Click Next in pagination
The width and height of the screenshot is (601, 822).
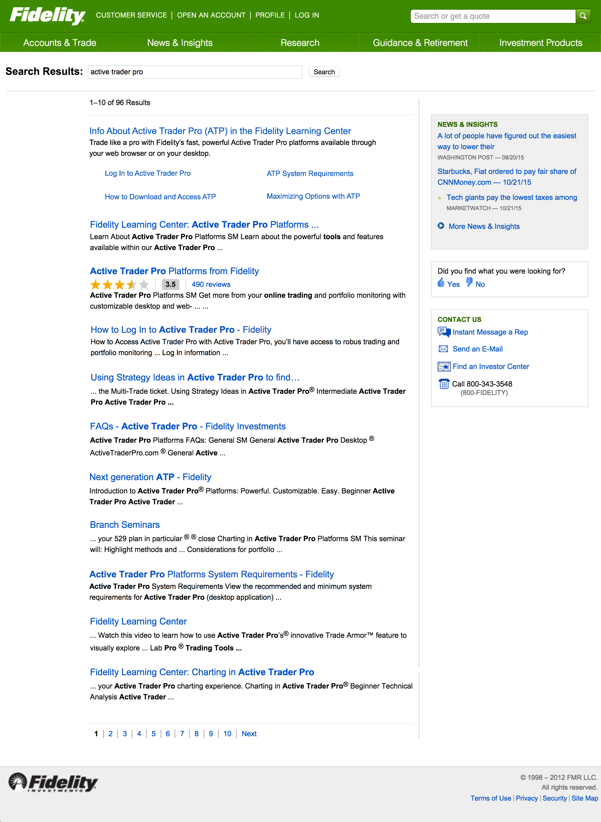coord(249,734)
